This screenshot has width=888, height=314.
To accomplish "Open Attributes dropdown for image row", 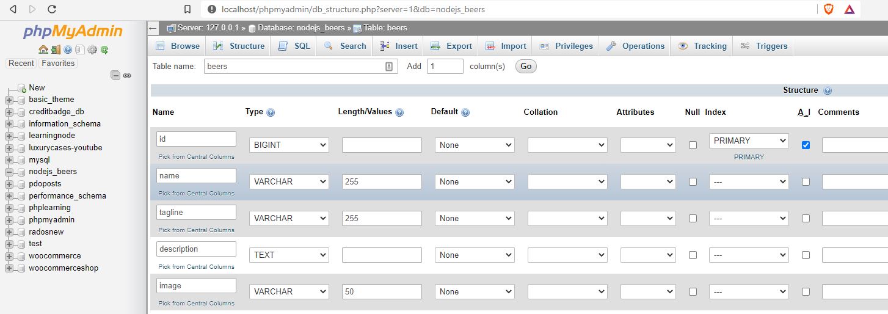I will (648, 291).
